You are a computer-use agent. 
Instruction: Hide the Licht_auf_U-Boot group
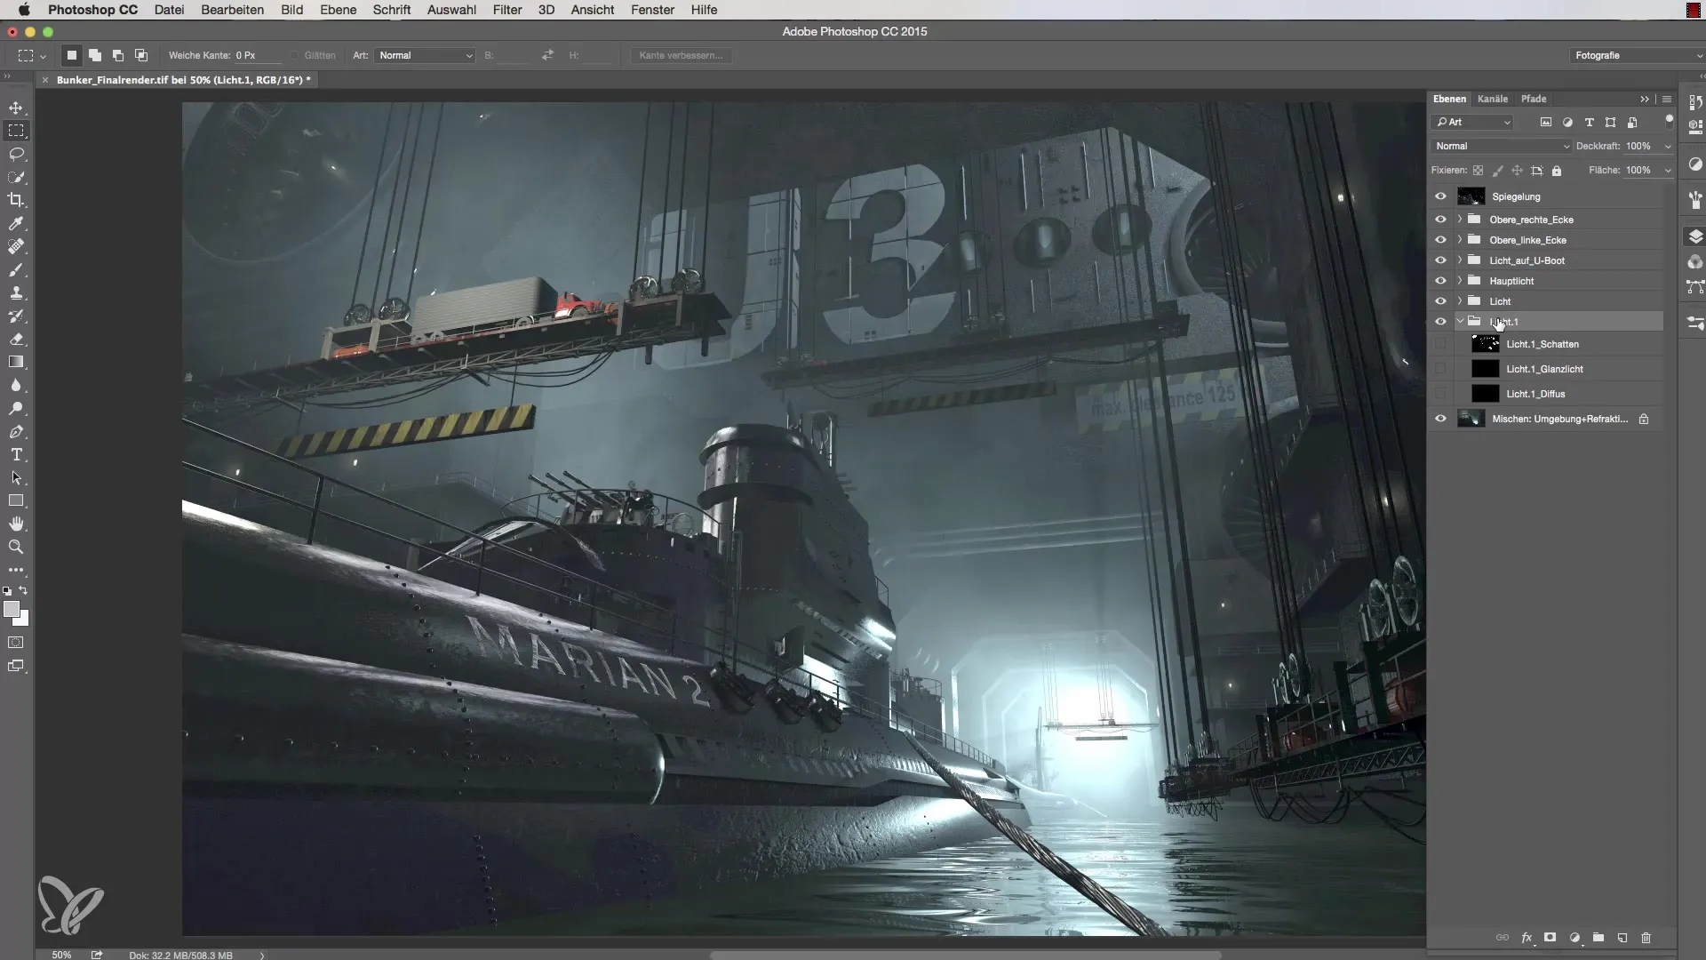(x=1440, y=260)
